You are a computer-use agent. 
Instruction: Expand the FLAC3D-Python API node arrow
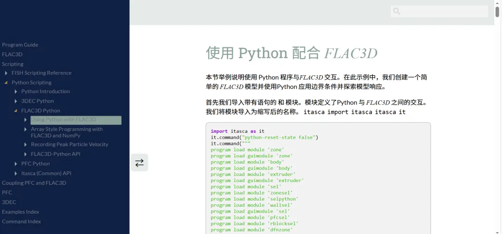tap(26, 154)
